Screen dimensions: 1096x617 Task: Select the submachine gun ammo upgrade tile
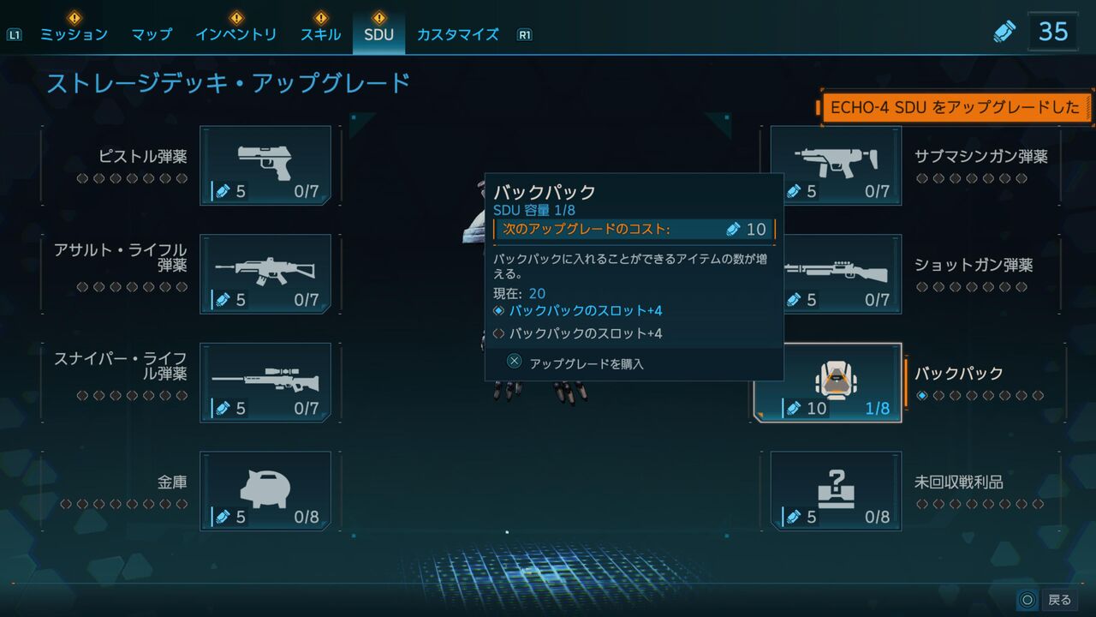[x=836, y=165]
